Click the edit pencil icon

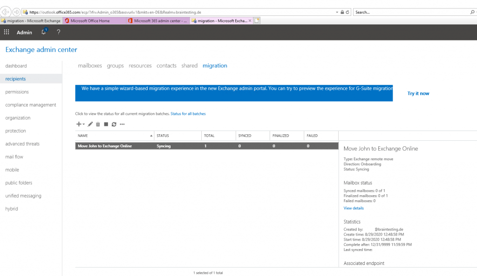[x=90, y=124]
